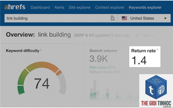Click the Keyword difficulty label

click(22, 51)
